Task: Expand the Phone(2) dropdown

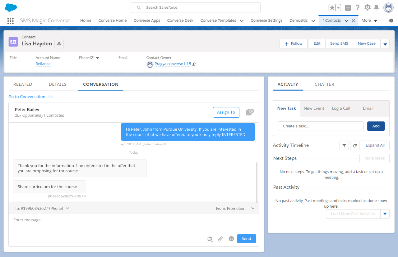Action: [97, 58]
